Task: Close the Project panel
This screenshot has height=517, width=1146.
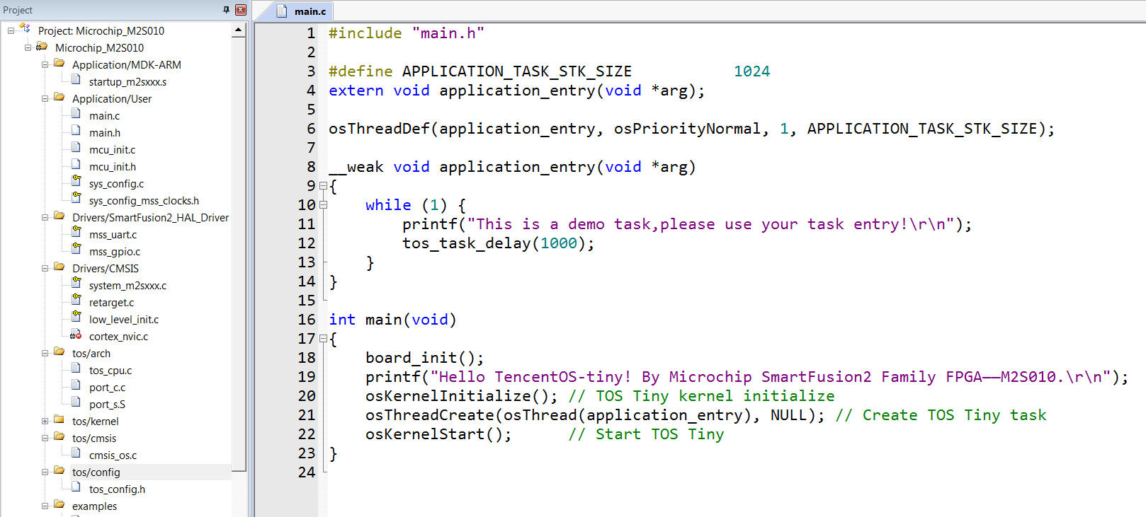Action: (241, 10)
